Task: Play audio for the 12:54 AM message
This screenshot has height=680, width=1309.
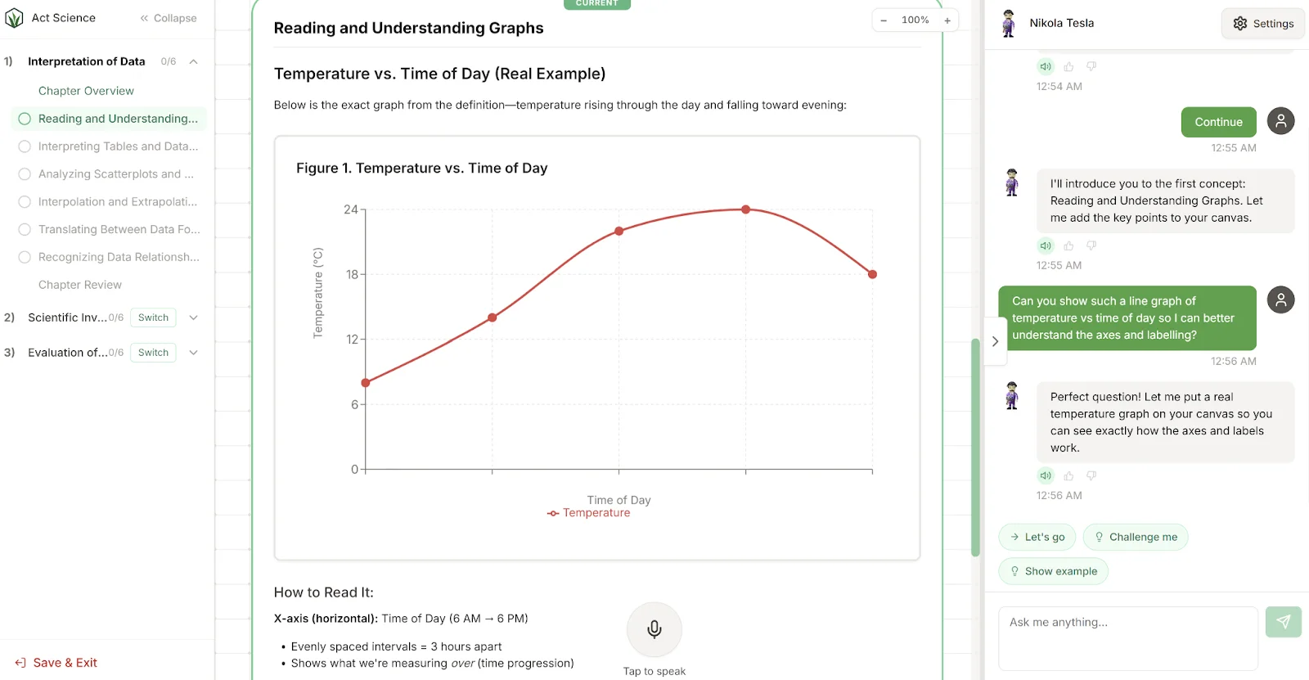Action: pyautogui.click(x=1045, y=65)
